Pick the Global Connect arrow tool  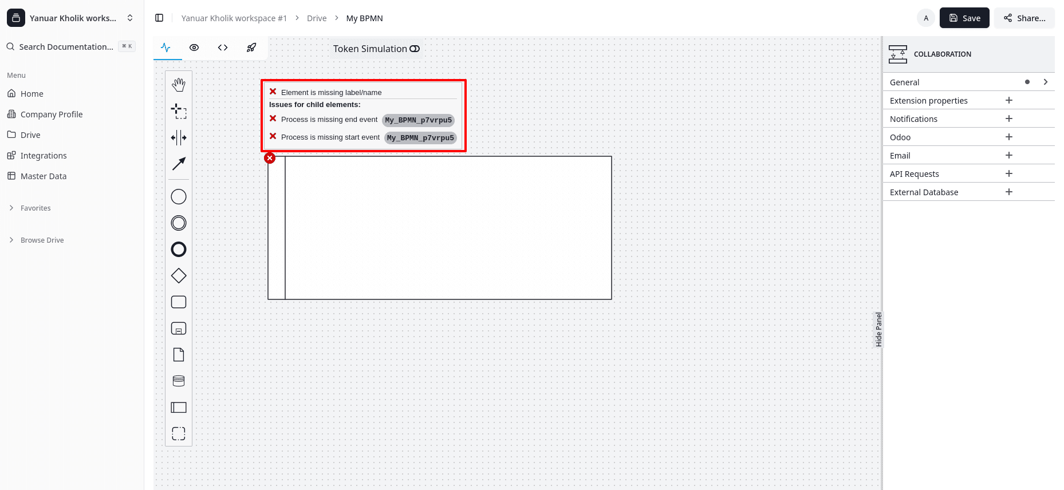pyautogui.click(x=179, y=164)
